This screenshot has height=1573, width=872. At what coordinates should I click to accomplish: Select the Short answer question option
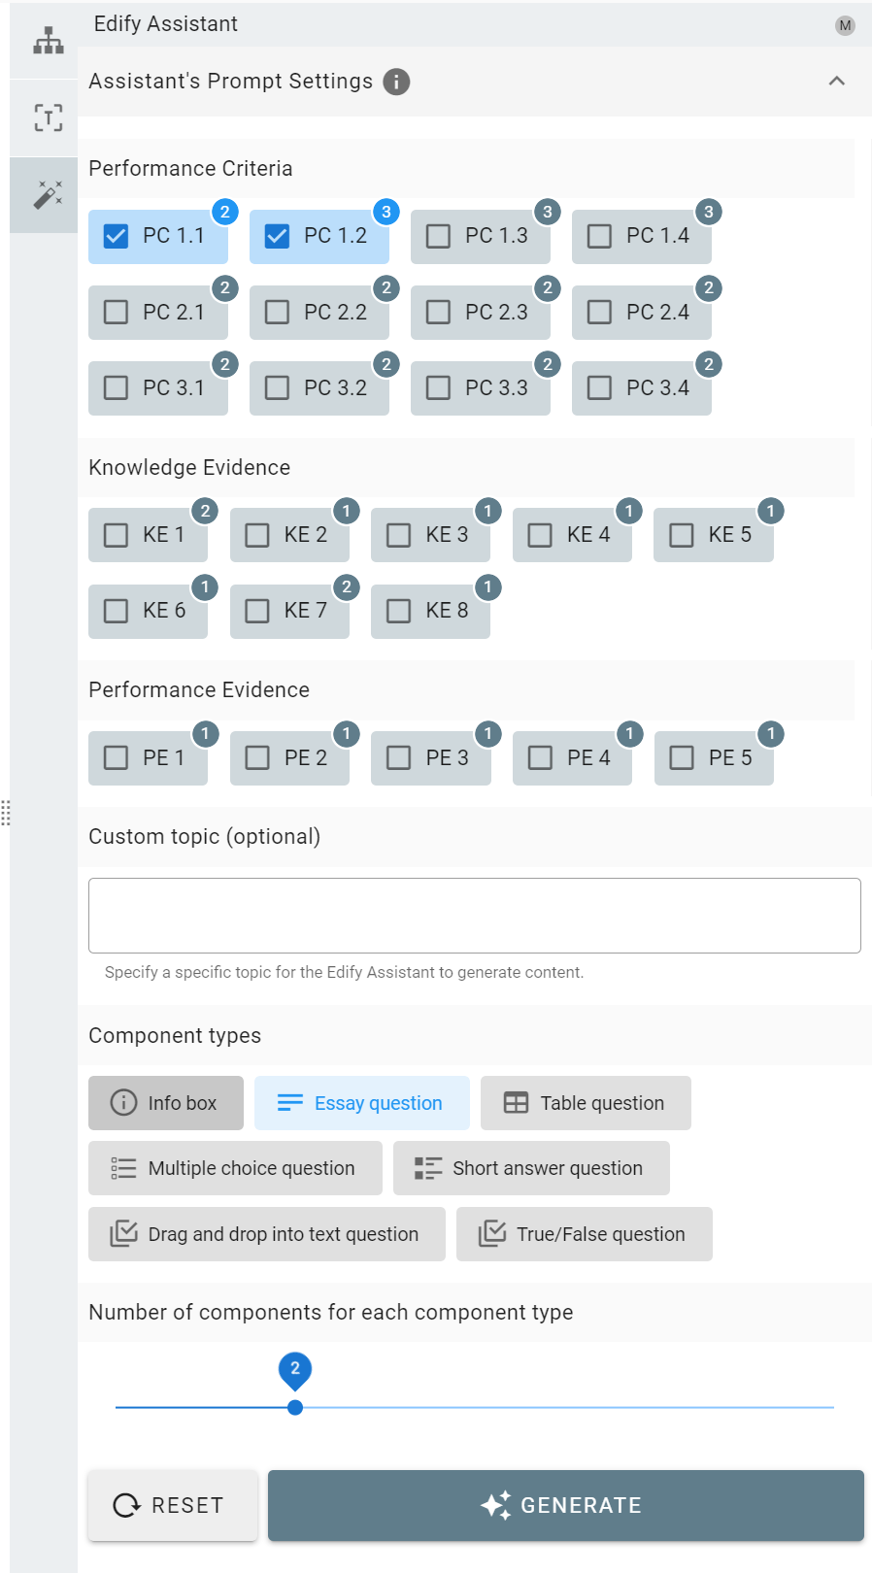click(x=531, y=1168)
